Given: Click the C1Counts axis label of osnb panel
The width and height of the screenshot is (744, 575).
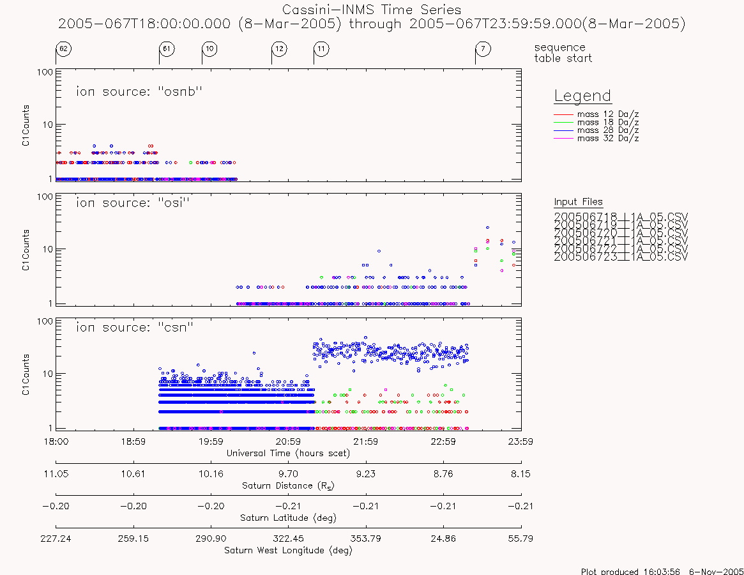Looking at the screenshot, I should tap(26, 125).
